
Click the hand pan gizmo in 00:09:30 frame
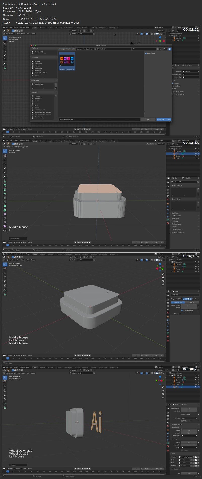tap(163, 390)
